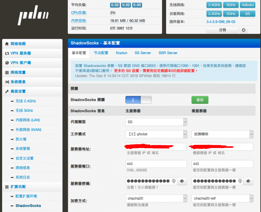261x212 pixels.
Task: Open 网络流量 in the sidebar
Action: click(x=33, y=73)
